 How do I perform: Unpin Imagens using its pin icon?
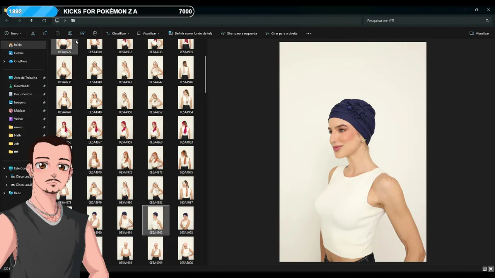pos(44,102)
